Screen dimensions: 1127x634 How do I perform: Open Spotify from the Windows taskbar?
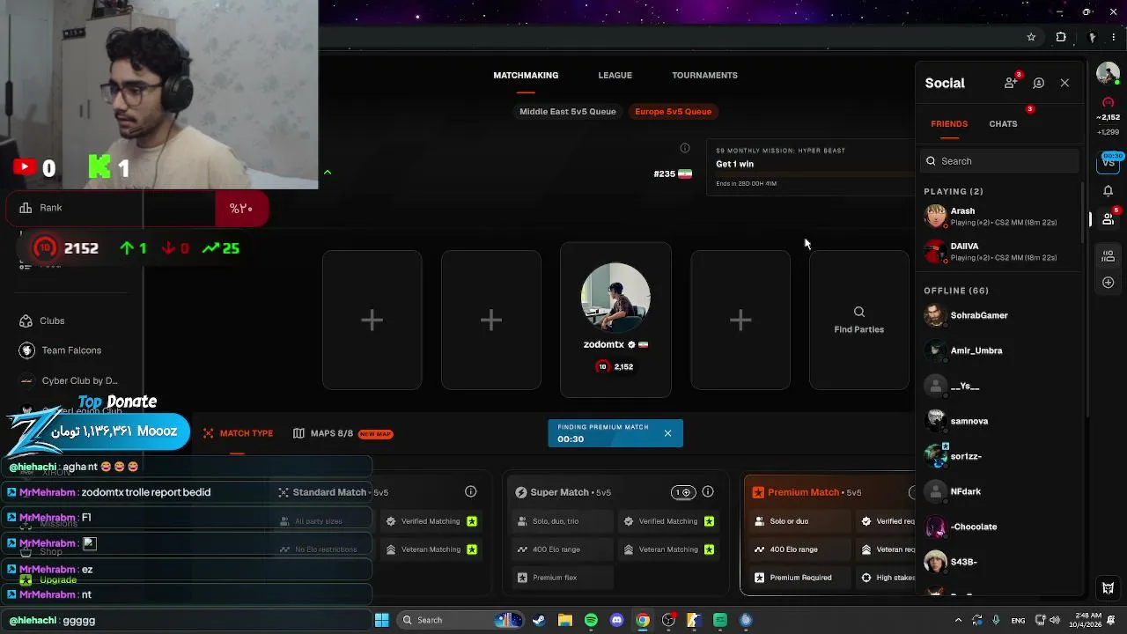pyautogui.click(x=591, y=620)
